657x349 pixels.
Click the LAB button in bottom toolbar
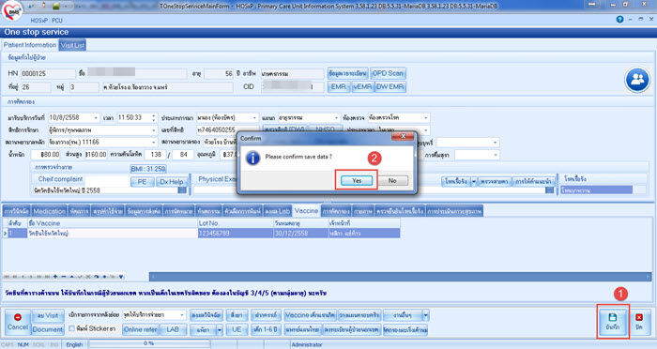173,329
